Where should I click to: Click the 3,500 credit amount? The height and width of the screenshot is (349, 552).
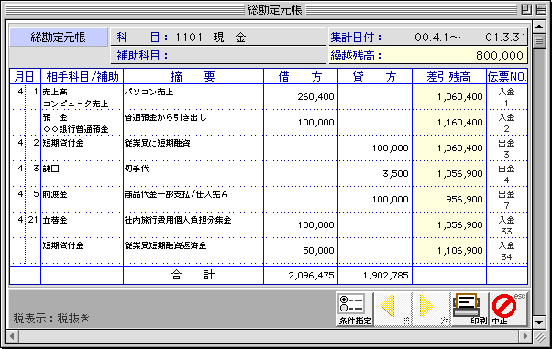pyautogui.click(x=395, y=174)
